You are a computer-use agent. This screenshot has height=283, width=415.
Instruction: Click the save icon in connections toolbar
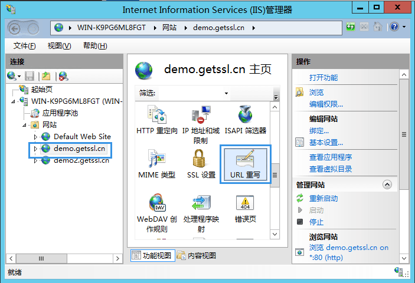coord(30,76)
